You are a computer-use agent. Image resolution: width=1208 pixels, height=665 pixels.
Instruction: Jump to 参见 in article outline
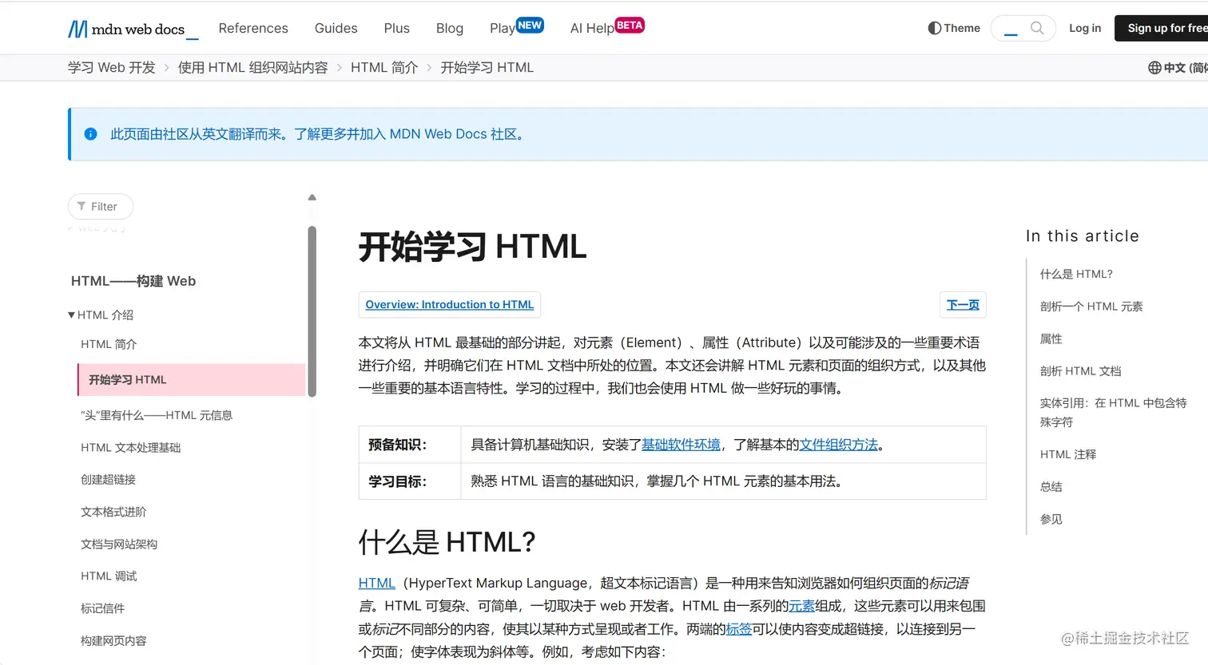tap(1051, 519)
